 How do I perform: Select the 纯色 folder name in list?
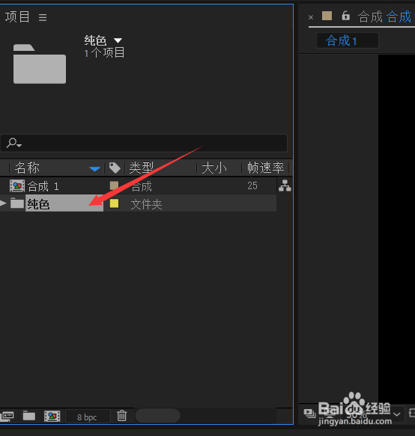point(39,204)
